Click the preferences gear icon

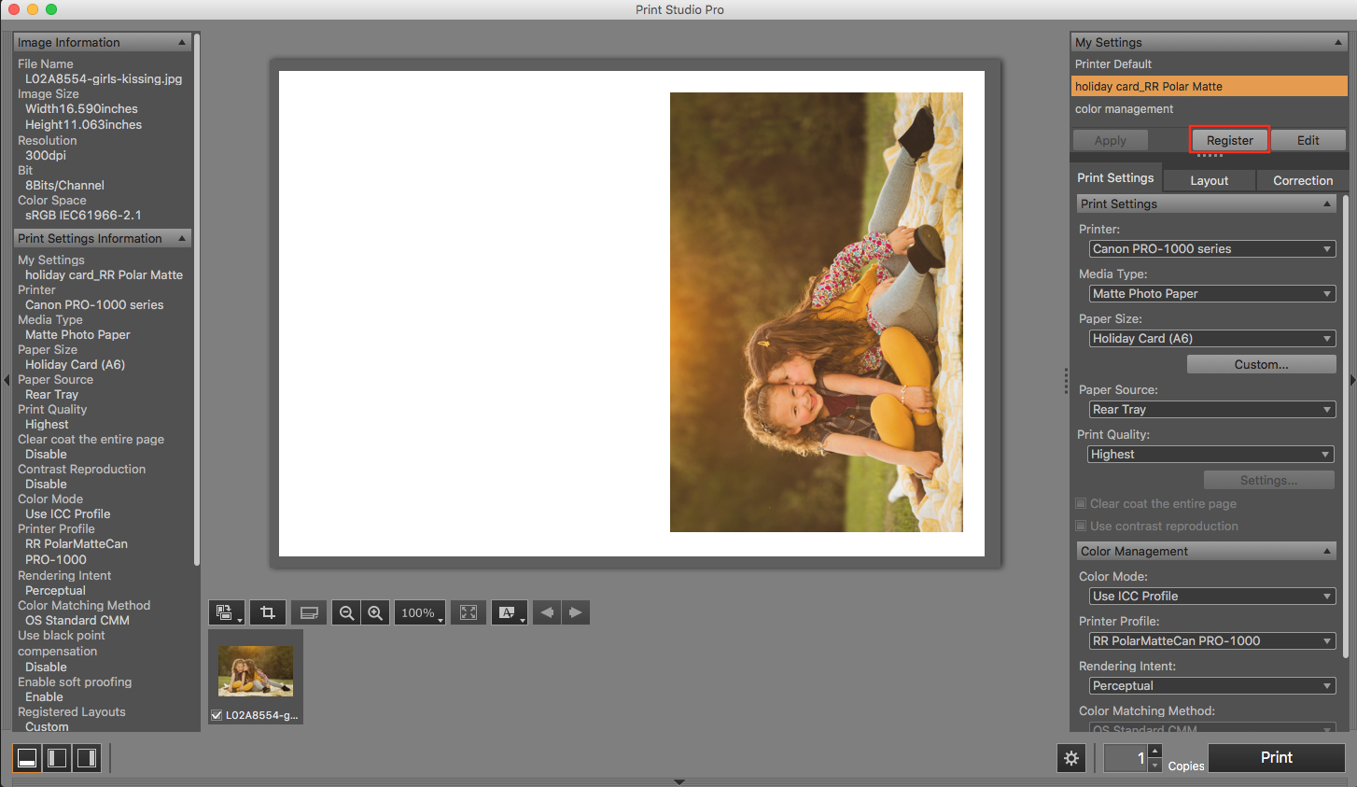[1071, 758]
